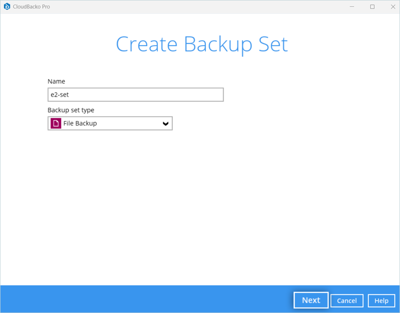Expand the Backup set type dropdown arrow
This screenshot has width=400, height=313.
pyautogui.click(x=165, y=124)
